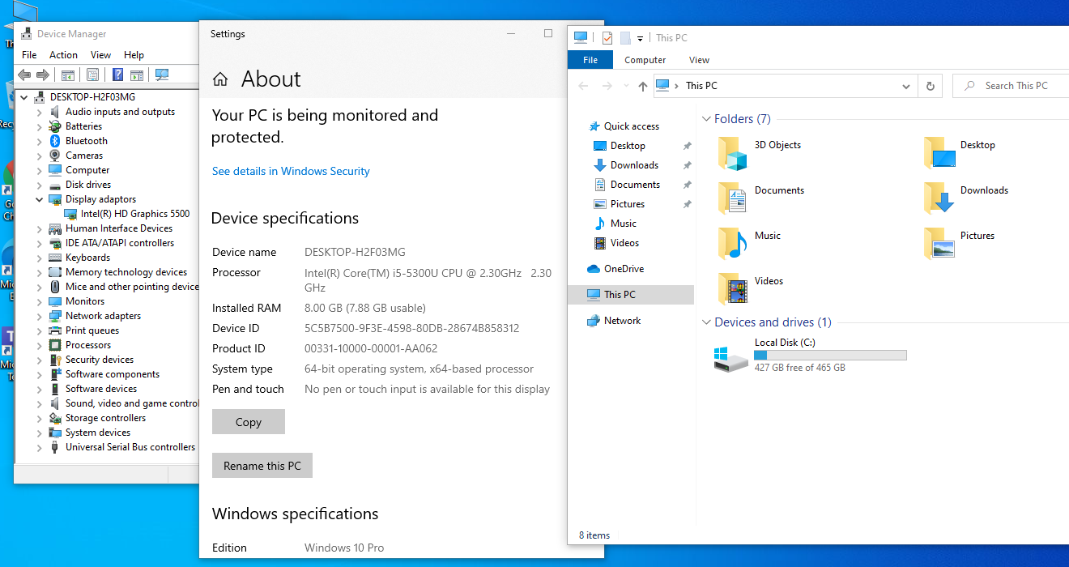Viewport: 1069px width, 567px height.
Task: Collapse the Folders (7) group in Explorer
Action: tap(706, 119)
